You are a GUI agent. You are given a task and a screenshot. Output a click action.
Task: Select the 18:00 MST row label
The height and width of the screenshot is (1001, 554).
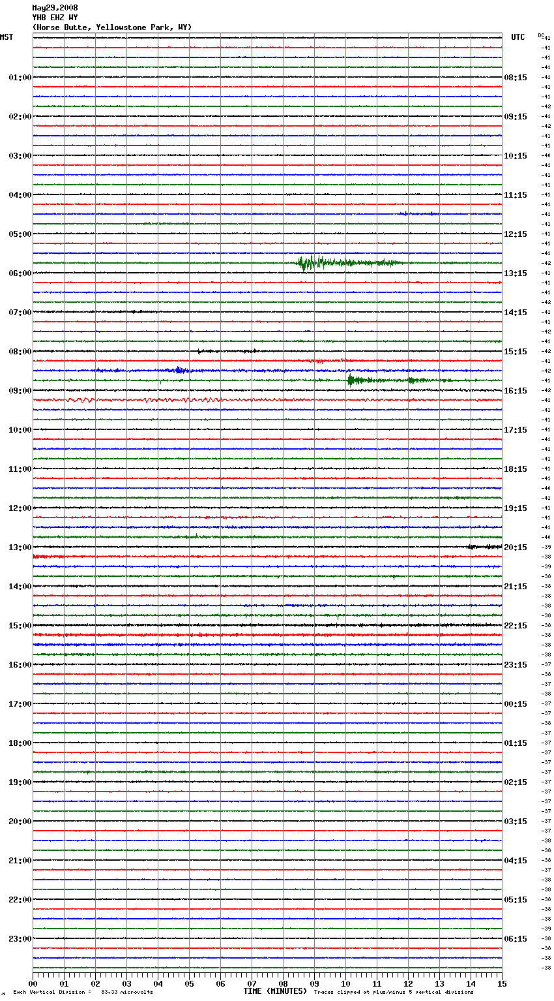click(20, 743)
